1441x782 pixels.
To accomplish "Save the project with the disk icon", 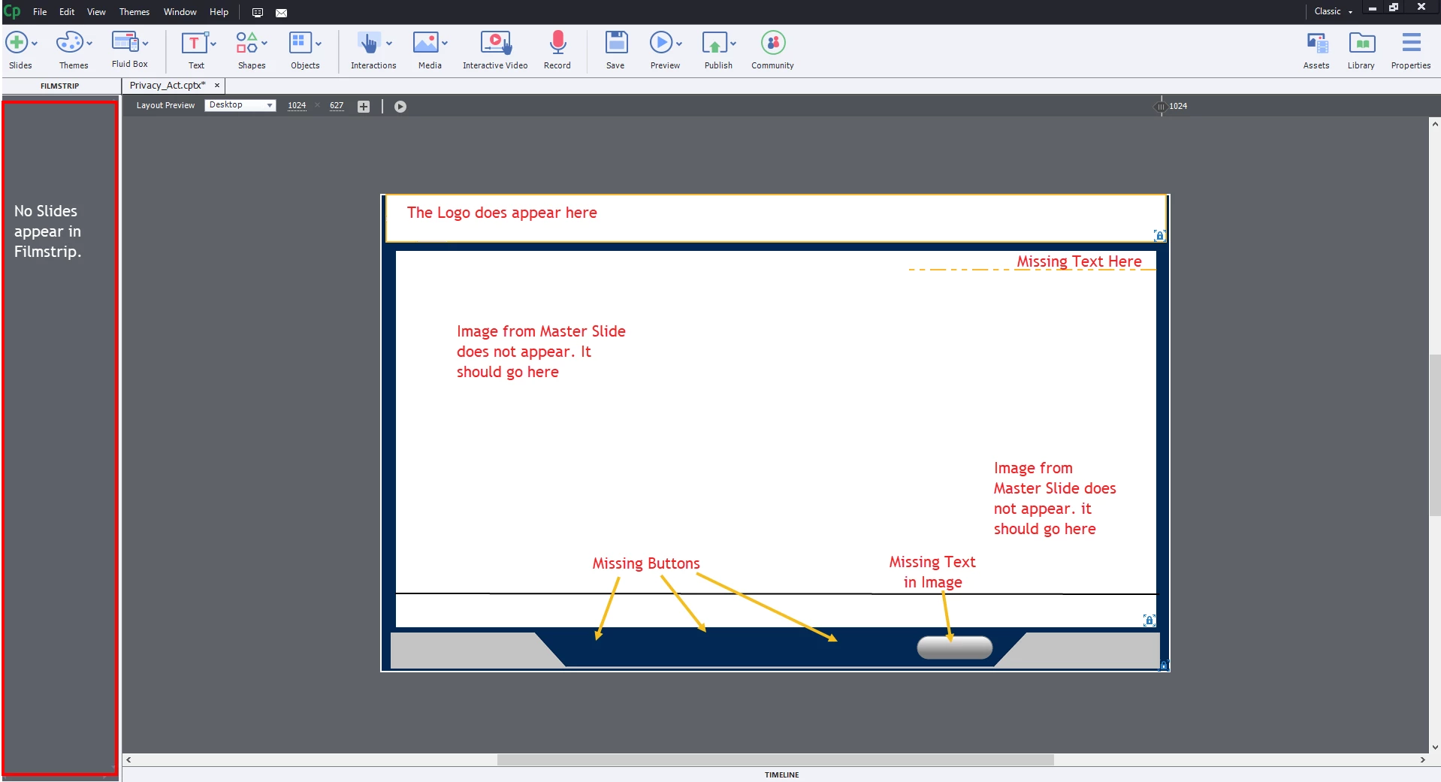I will click(x=616, y=42).
